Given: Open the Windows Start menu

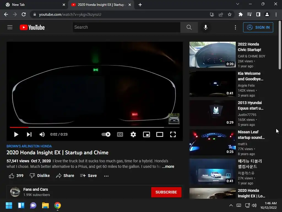Looking at the screenshot, I should point(9,205).
